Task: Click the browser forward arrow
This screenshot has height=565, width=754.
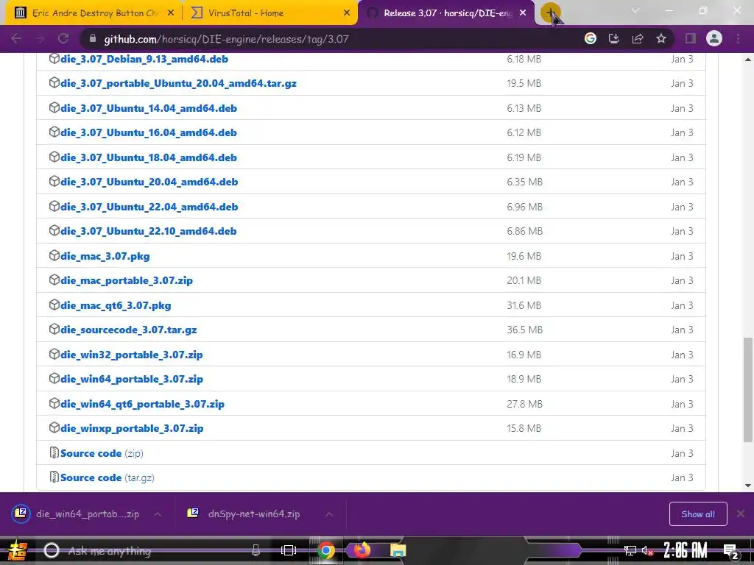Action: point(40,39)
